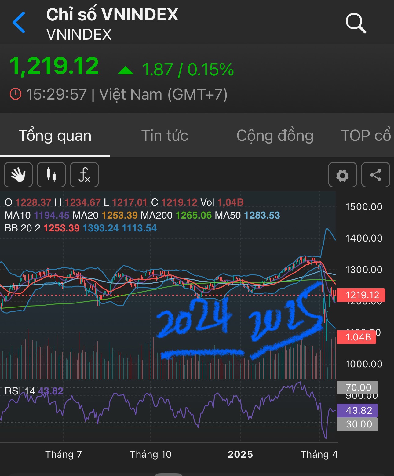Screen dimensions: 394x476
Task: Tap the 1,219.12 index price
Action: [54, 66]
